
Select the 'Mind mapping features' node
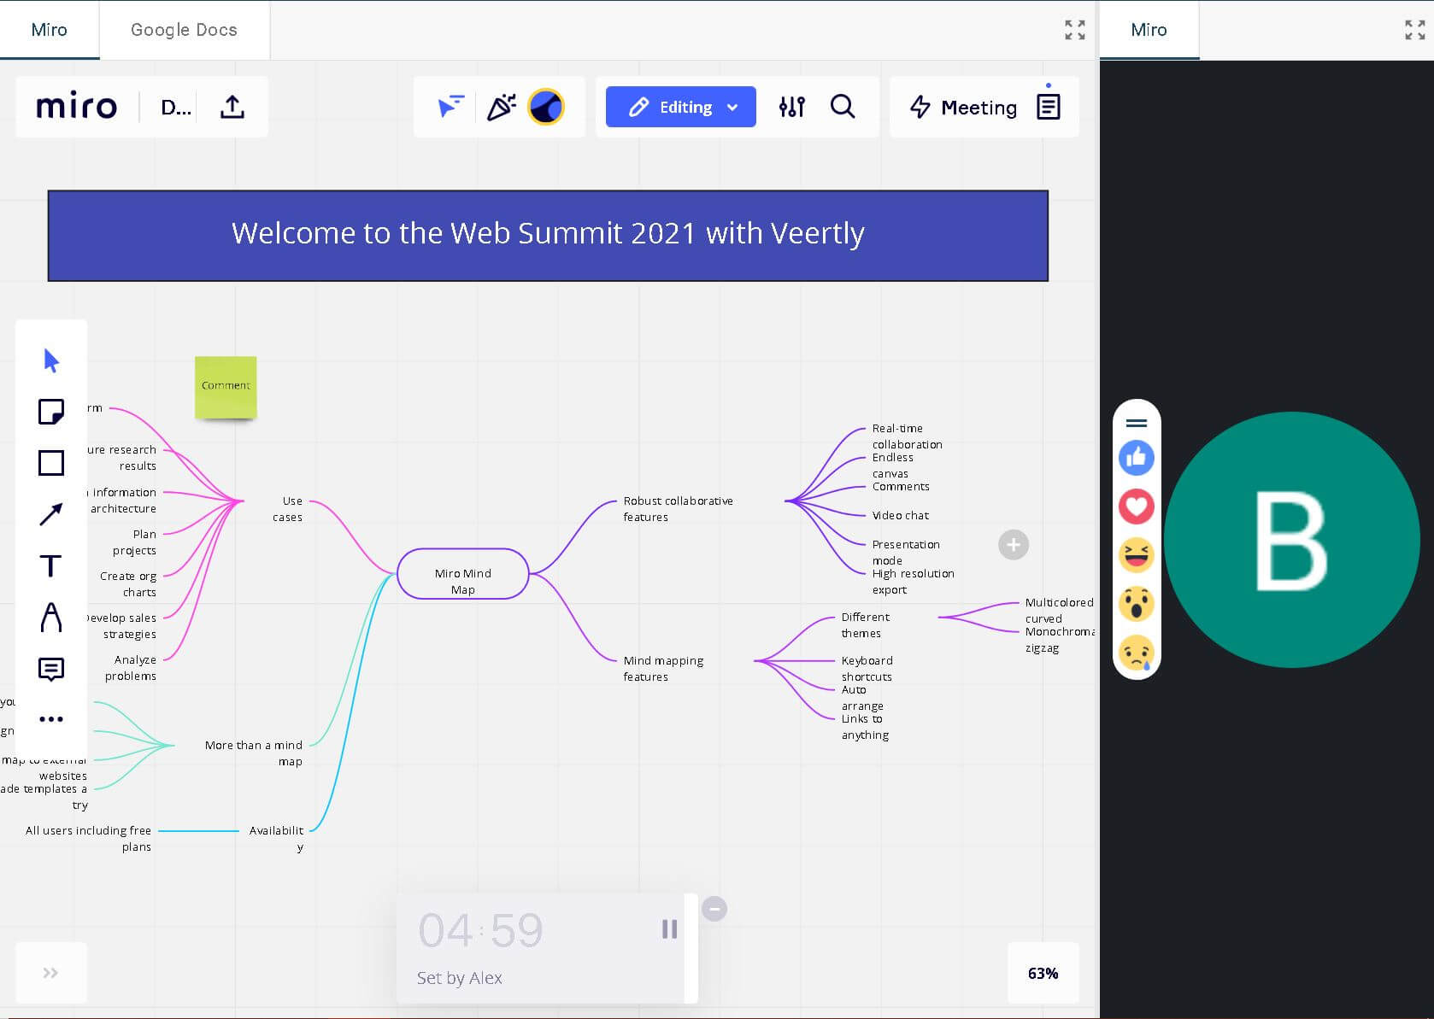click(664, 669)
